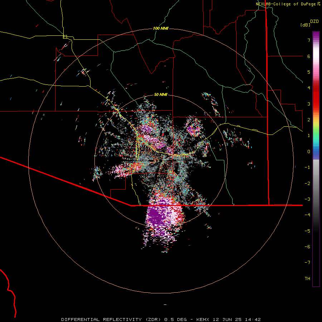The height and width of the screenshot is (322, 322).
Task: Click the KEMX station identifier in caption
Action: coord(203,319)
